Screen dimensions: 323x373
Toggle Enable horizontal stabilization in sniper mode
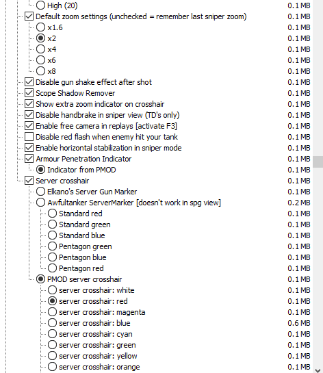(x=29, y=148)
